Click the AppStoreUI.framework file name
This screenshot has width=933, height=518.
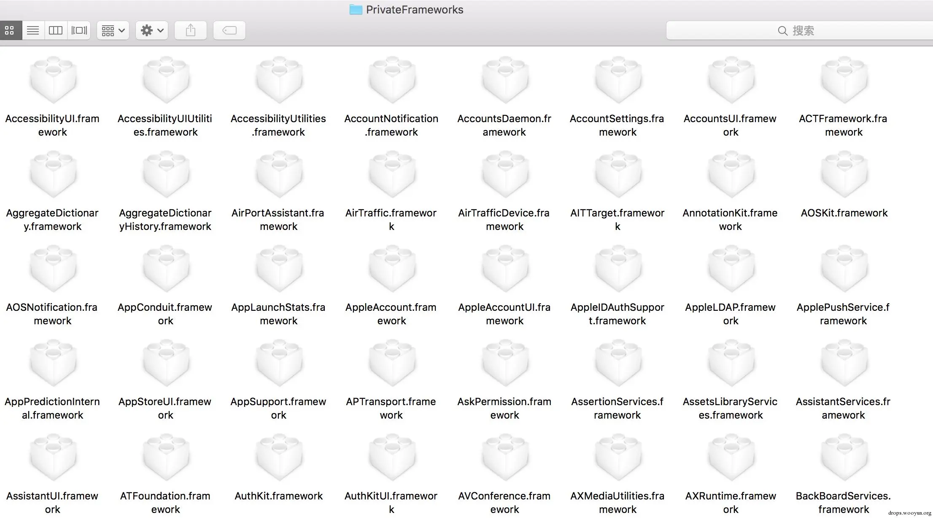pos(165,408)
